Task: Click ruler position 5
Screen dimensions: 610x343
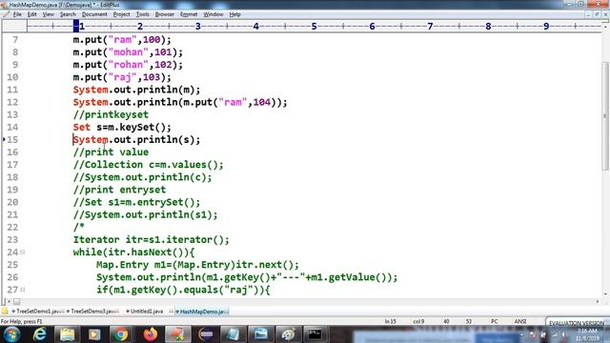Action: tap(314, 26)
